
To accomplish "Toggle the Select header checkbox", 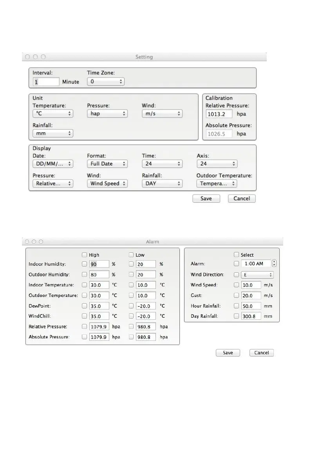I will click(x=236, y=255).
